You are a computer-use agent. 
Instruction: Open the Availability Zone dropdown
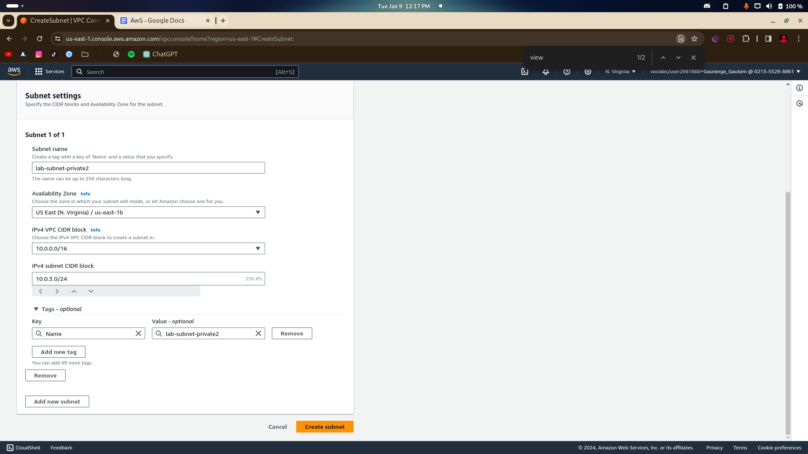click(x=148, y=212)
